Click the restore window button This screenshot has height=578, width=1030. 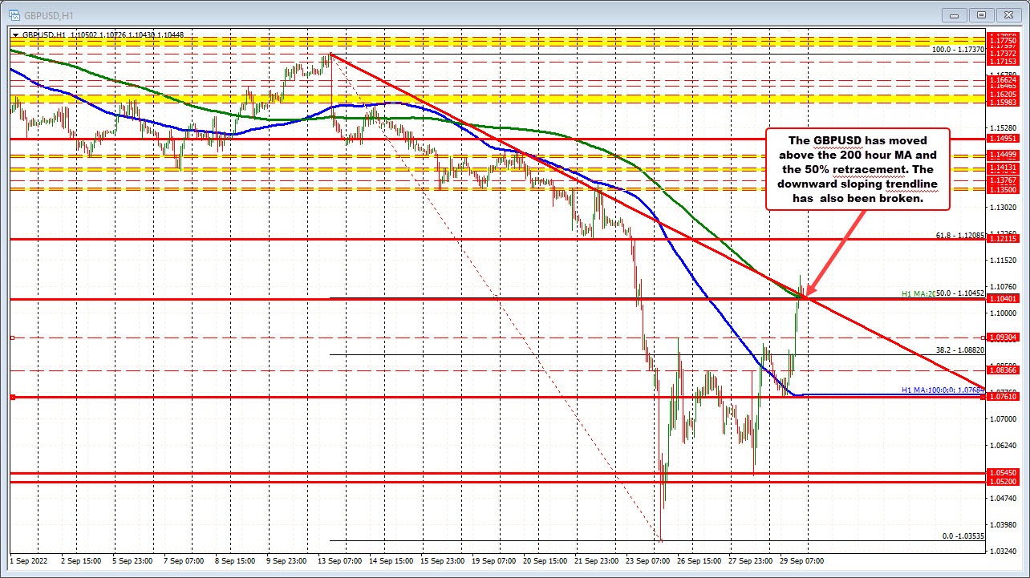(980, 14)
